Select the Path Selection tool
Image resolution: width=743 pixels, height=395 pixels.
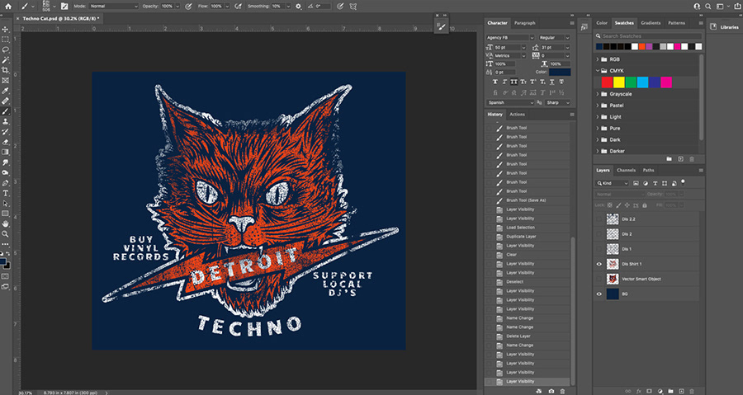click(x=5, y=204)
